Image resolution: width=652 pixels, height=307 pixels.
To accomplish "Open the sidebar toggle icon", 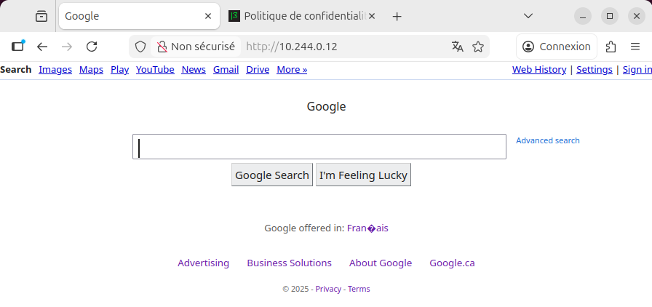I will (x=18, y=47).
